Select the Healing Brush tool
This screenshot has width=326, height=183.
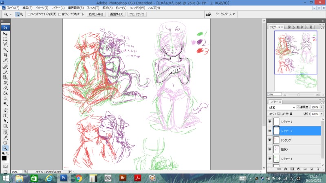pos(5,67)
